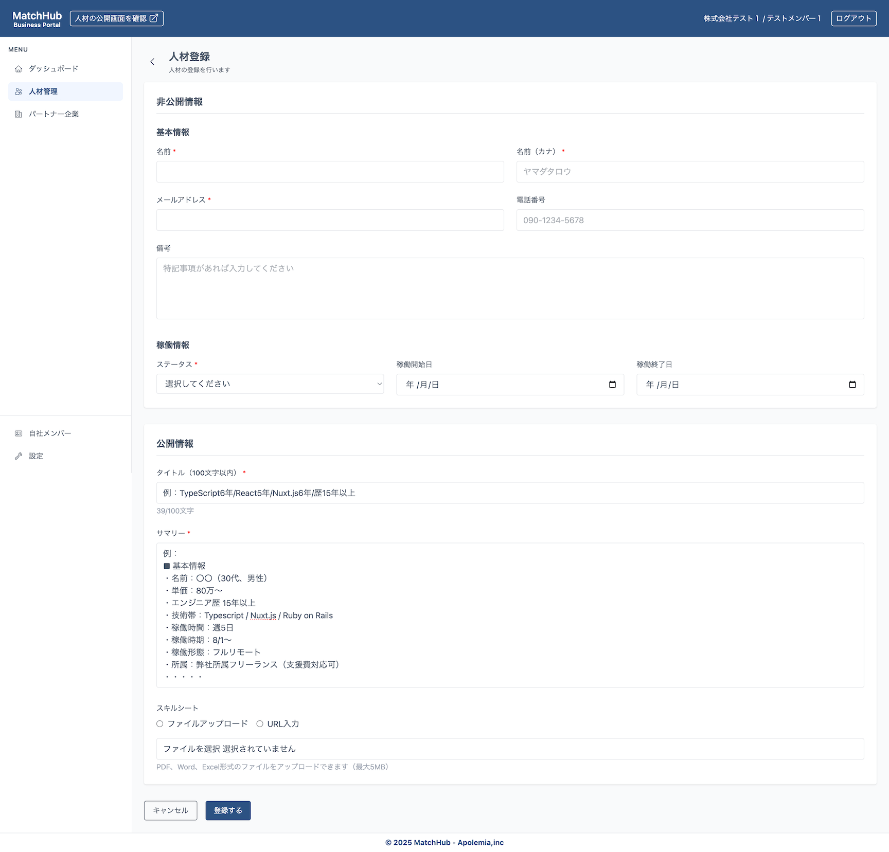Select the URL入力 radio button
This screenshot has height=852, width=889.
260,723
